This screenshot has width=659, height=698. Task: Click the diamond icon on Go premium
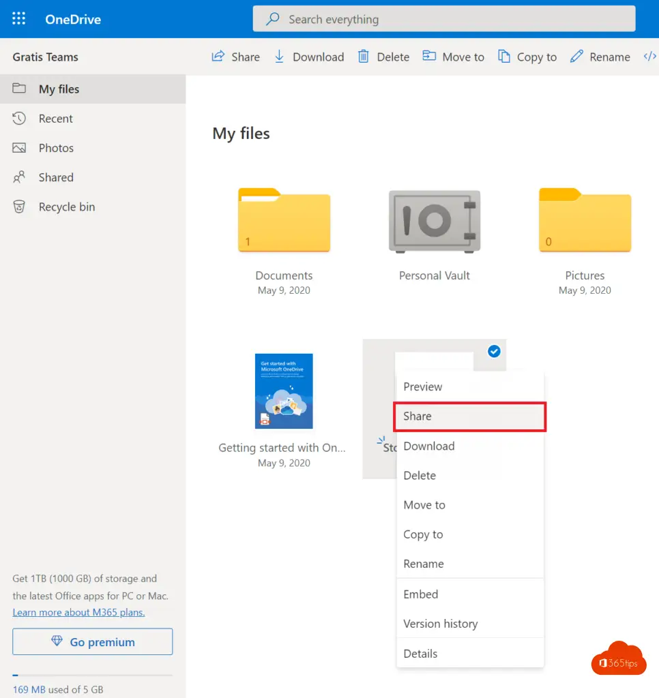(x=57, y=641)
